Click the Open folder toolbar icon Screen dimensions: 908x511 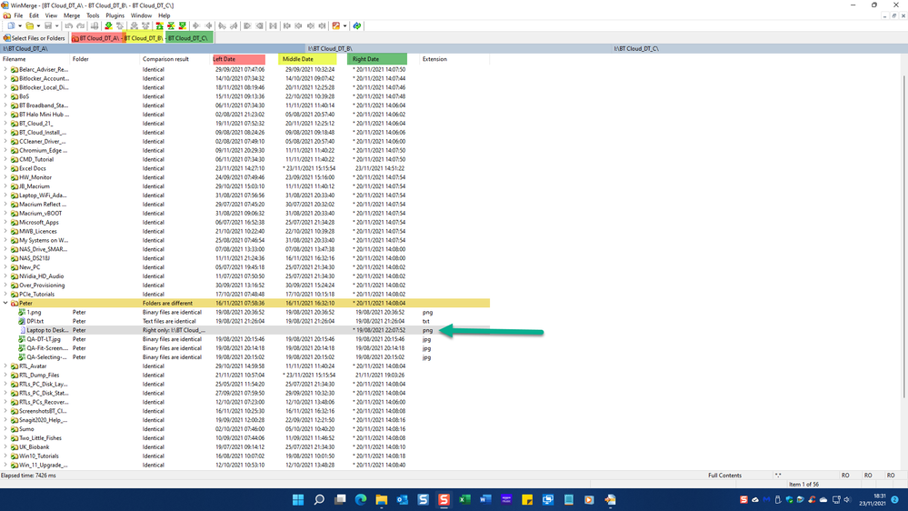click(29, 25)
